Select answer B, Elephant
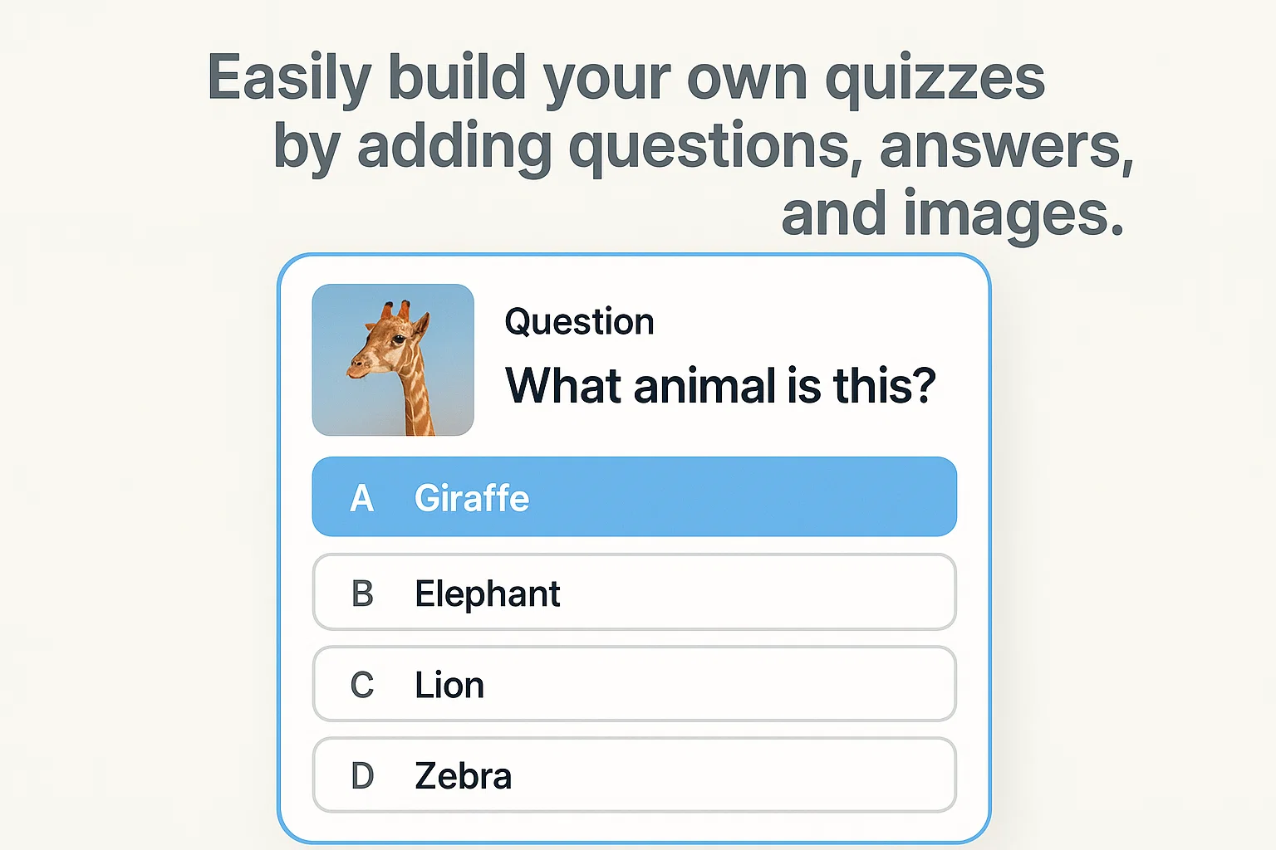Image resolution: width=1276 pixels, height=850 pixels. [634, 593]
